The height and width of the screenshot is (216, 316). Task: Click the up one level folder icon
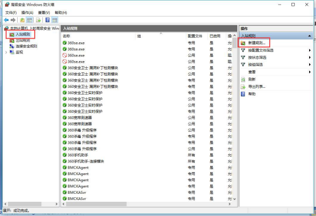(x=22, y=20)
